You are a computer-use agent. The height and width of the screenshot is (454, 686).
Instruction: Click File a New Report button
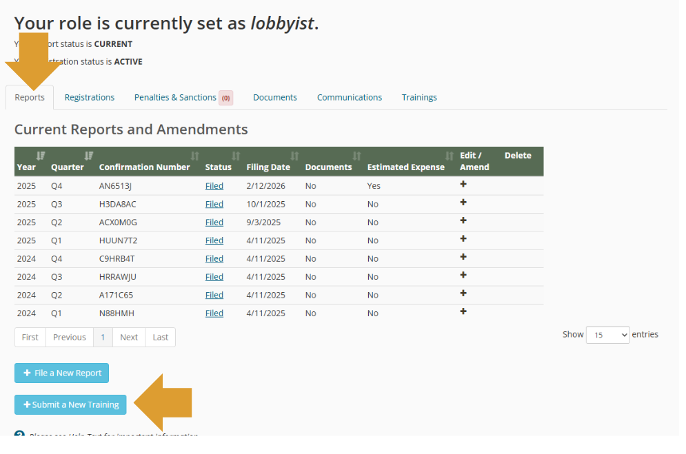(61, 373)
